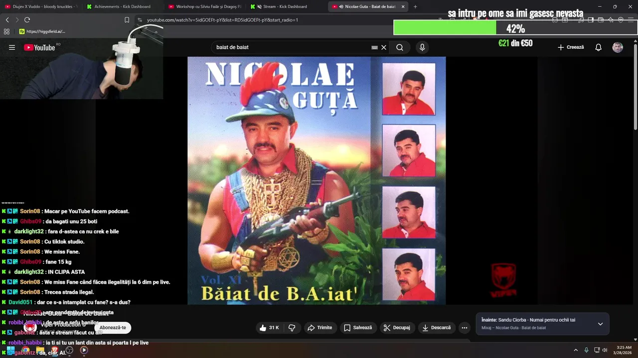The image size is (638, 358).
Task: Click chat message 'Cu tiktok studio.'
Action: tap(64, 242)
